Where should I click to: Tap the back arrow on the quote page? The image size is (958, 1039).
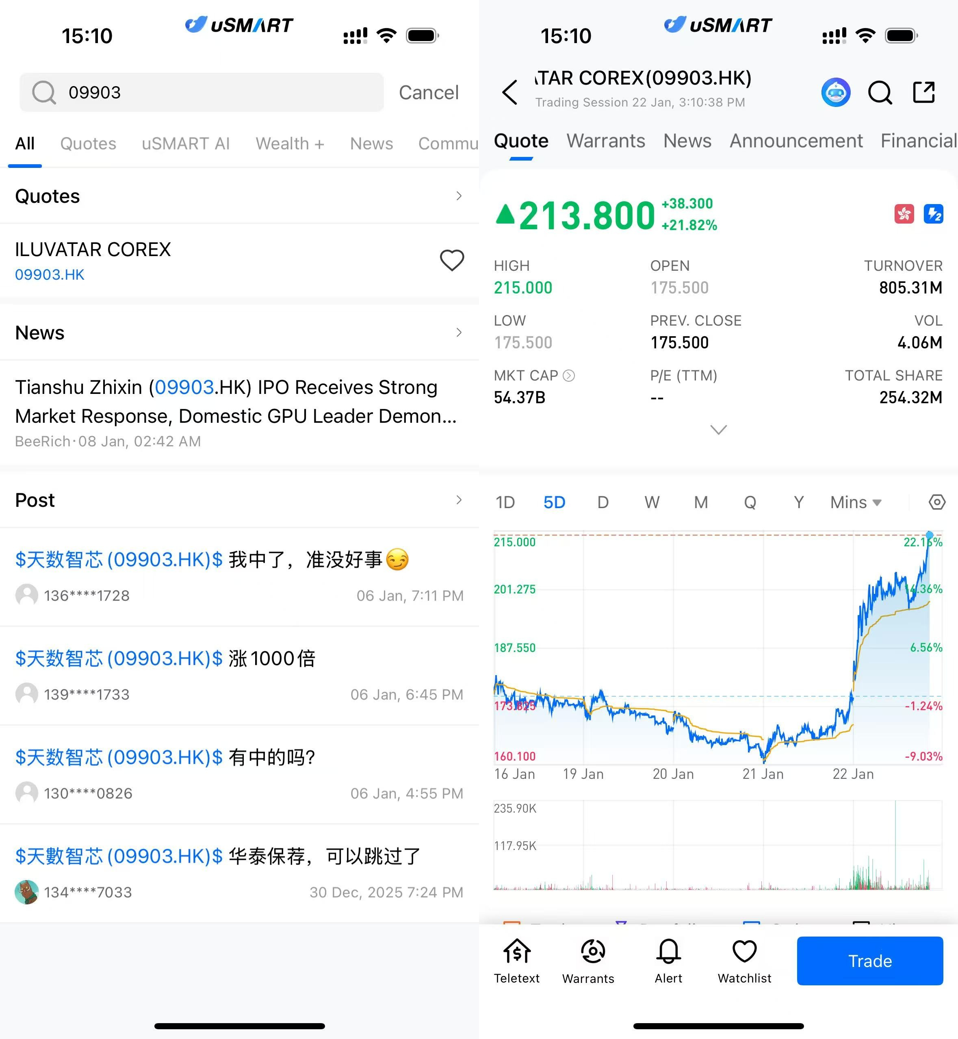pyautogui.click(x=510, y=93)
